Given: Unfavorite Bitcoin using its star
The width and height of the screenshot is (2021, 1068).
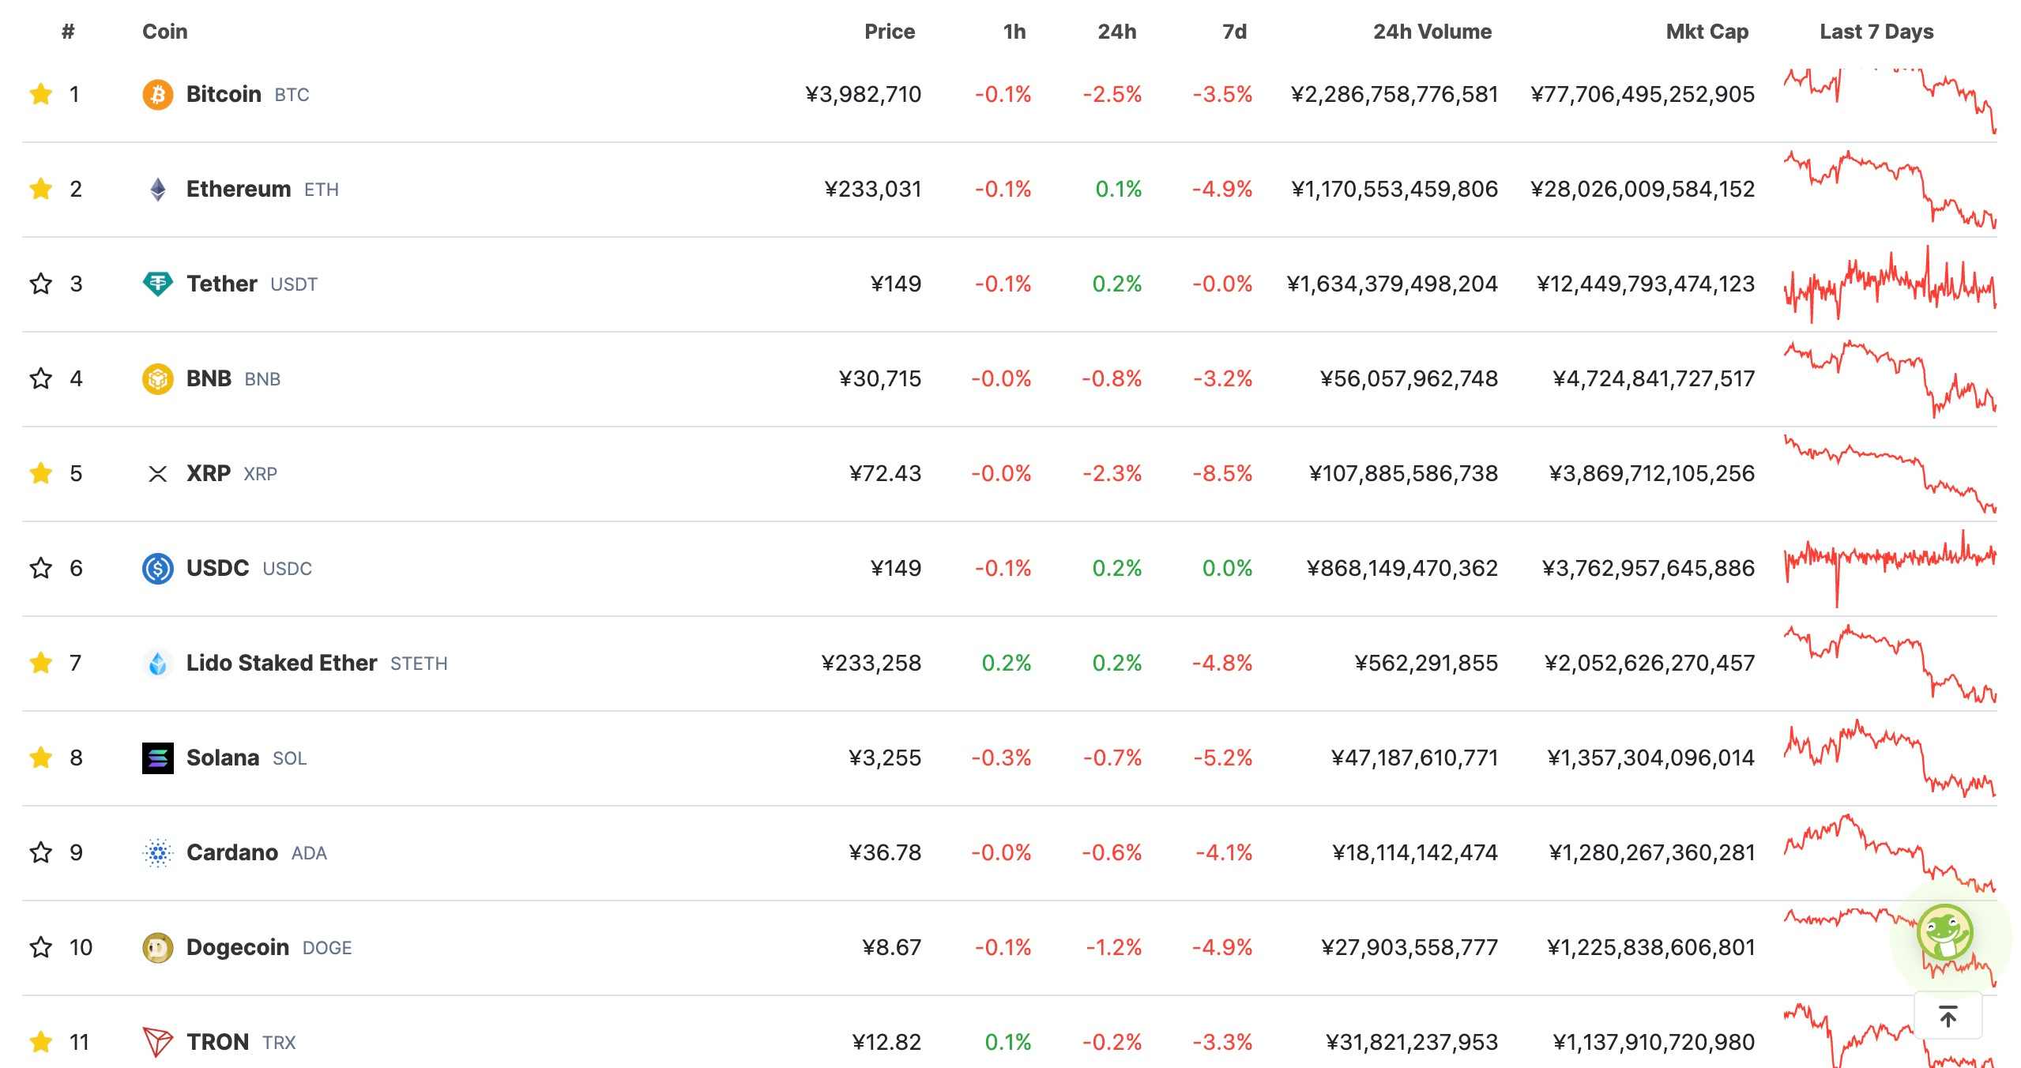Looking at the screenshot, I should [41, 95].
